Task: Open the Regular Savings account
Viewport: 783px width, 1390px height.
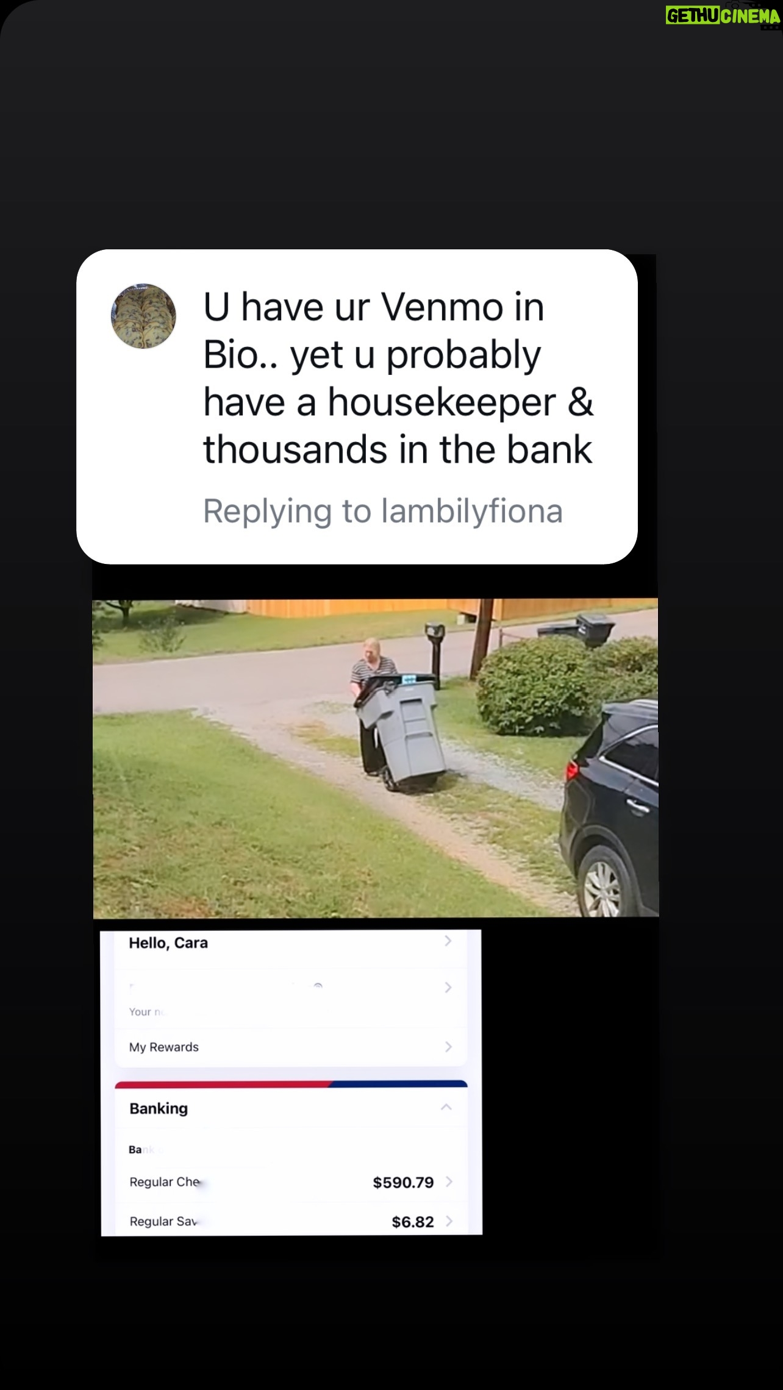Action: click(x=291, y=1220)
